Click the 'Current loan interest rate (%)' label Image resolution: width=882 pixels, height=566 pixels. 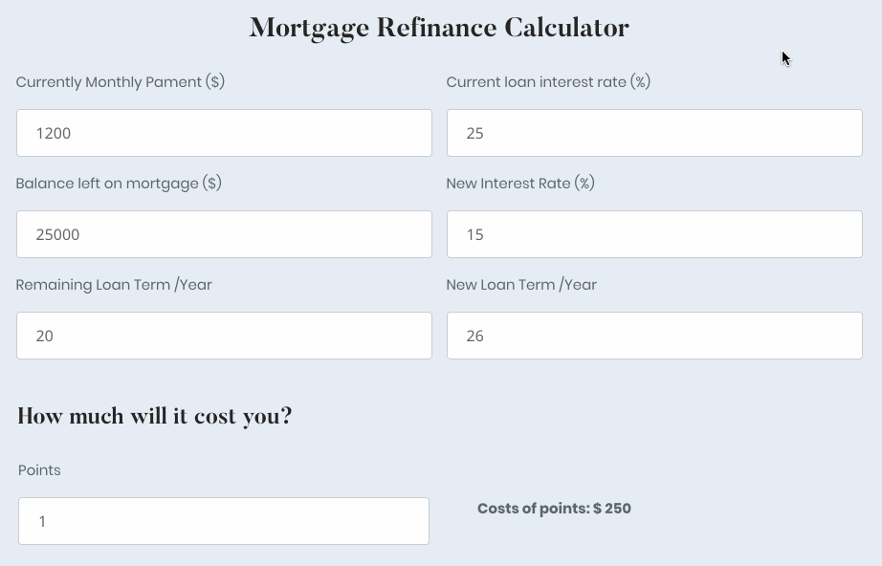click(x=548, y=82)
